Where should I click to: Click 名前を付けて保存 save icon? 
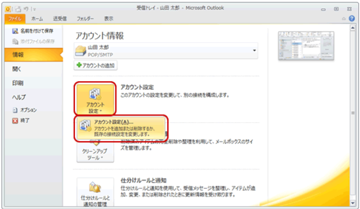(x=15, y=31)
